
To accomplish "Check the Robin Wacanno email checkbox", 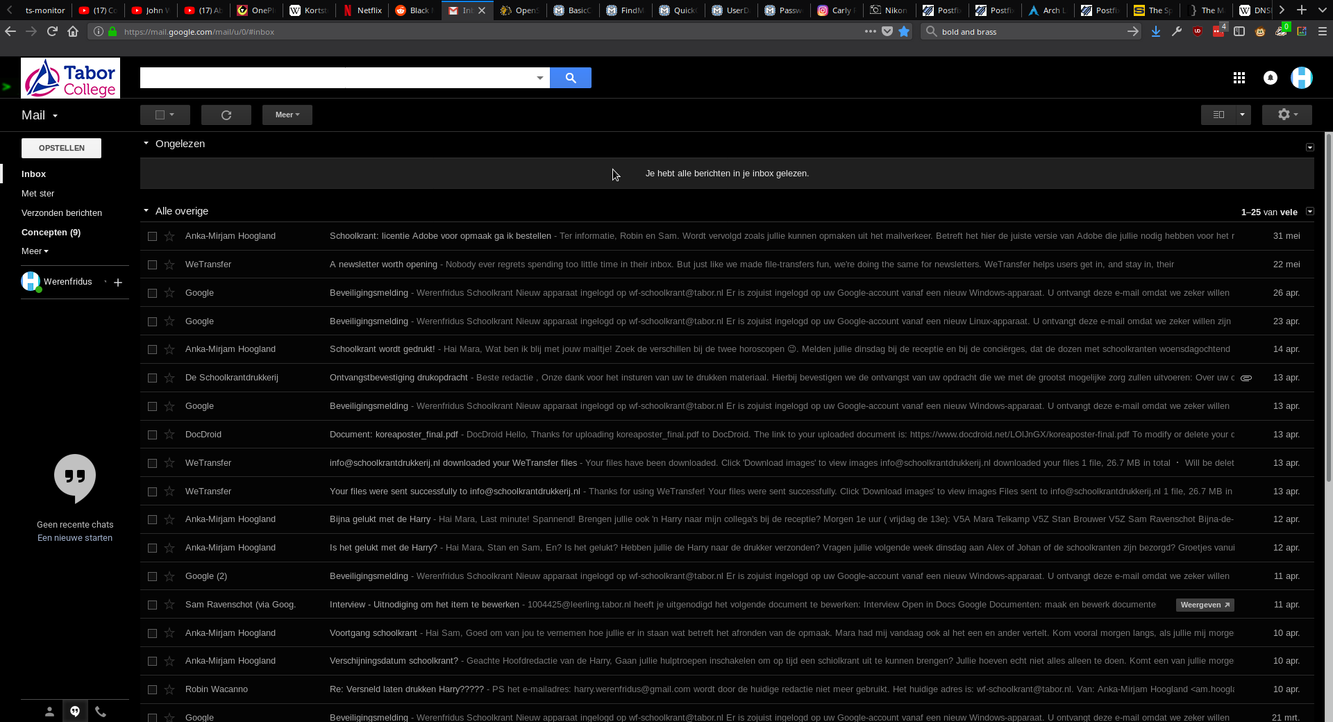I will click(152, 689).
